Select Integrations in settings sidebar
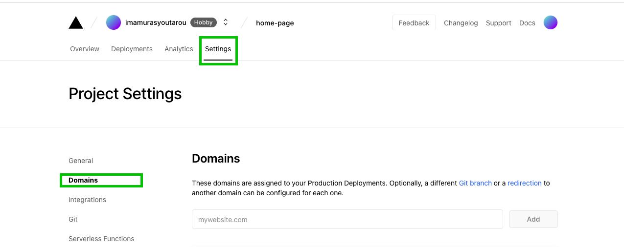 pyautogui.click(x=87, y=200)
